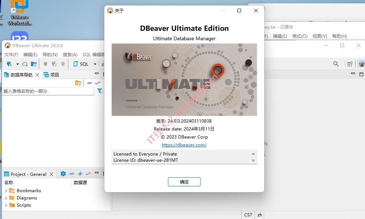
Task: Open 编辑(E) menu in Notepad window
Action: point(280,36)
